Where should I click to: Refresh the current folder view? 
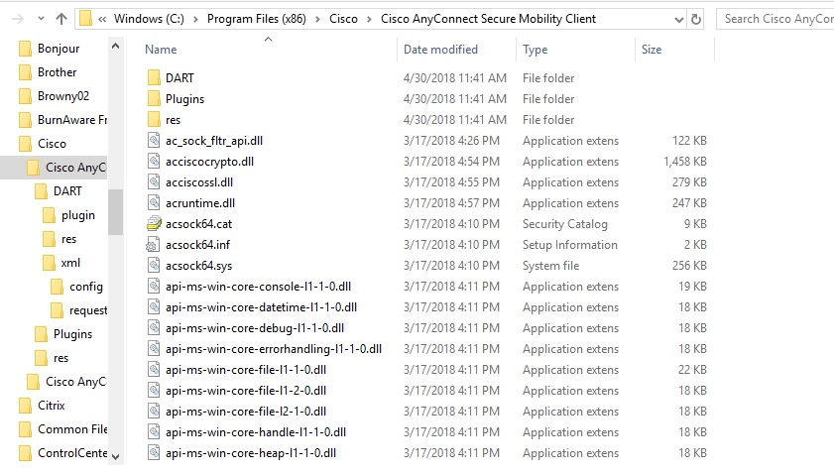pos(696,19)
